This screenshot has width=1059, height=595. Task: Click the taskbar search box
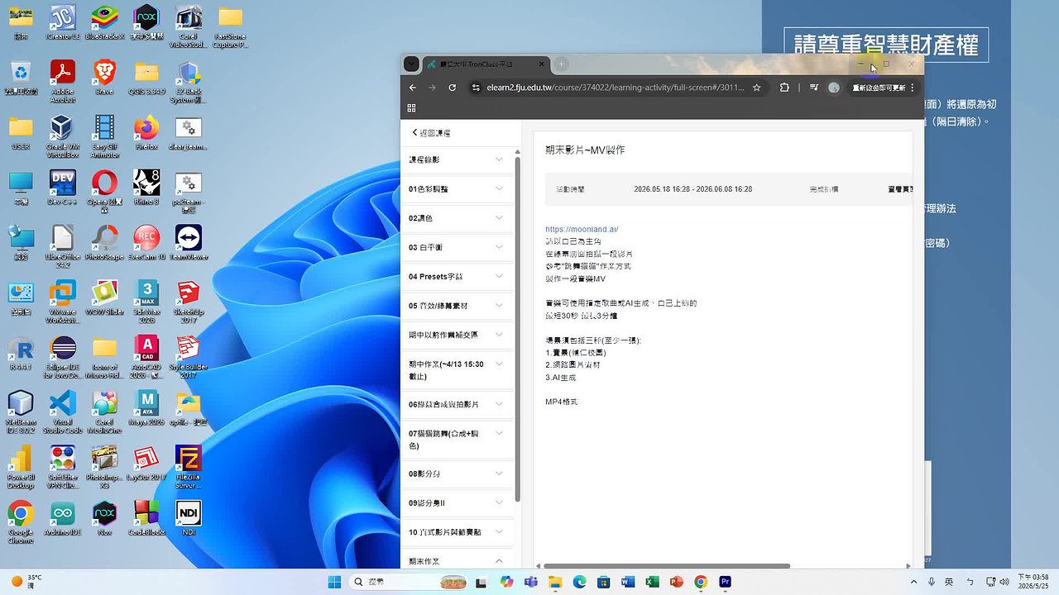(409, 582)
